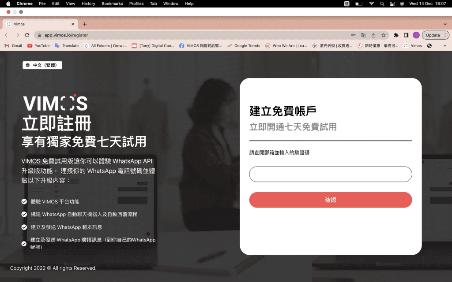Click the browser forward arrow
The width and height of the screenshot is (452, 282).
pos(17,35)
